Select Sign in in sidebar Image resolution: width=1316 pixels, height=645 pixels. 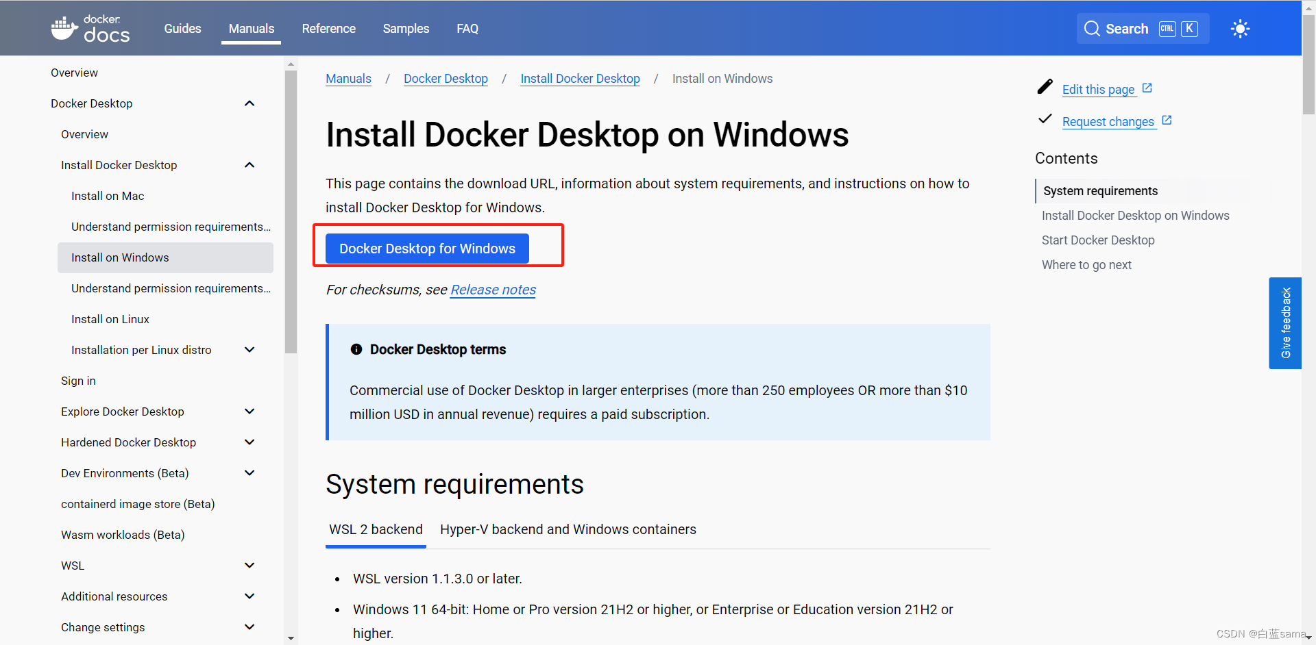pos(78,381)
